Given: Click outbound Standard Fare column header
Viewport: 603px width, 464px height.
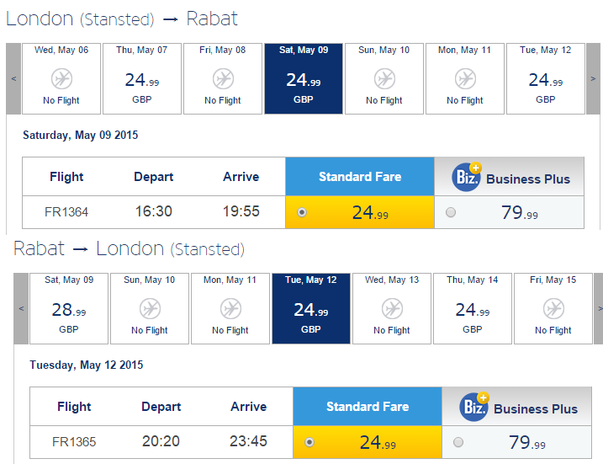Looking at the screenshot, I should (x=360, y=176).
